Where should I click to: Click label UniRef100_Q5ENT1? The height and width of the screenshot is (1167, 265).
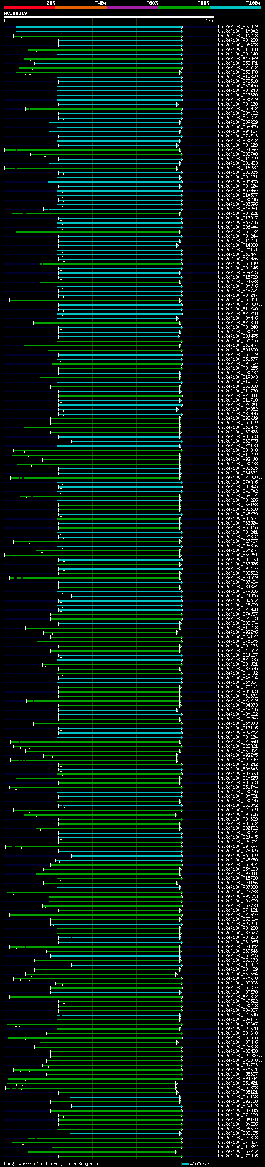coord(238,63)
